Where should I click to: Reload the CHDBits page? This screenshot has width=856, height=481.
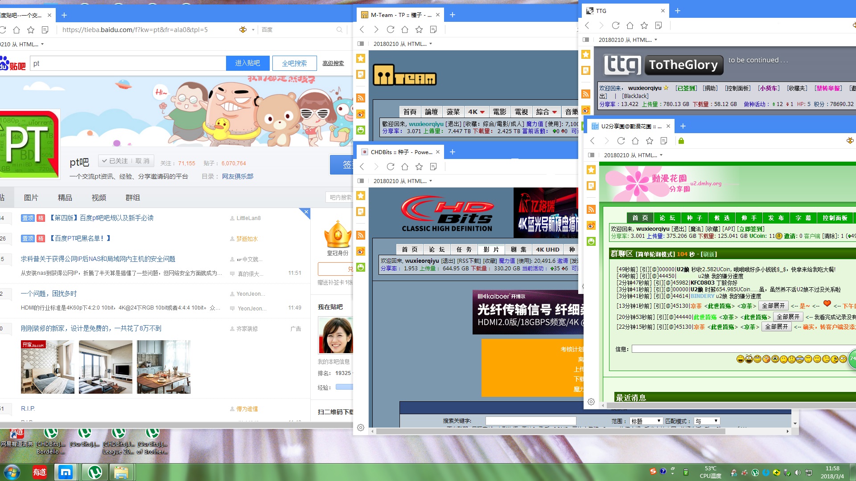391,167
